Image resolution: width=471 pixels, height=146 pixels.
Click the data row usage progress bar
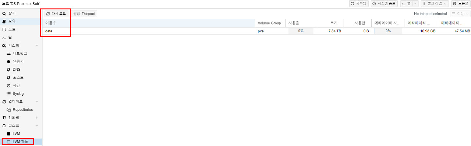[301, 31]
